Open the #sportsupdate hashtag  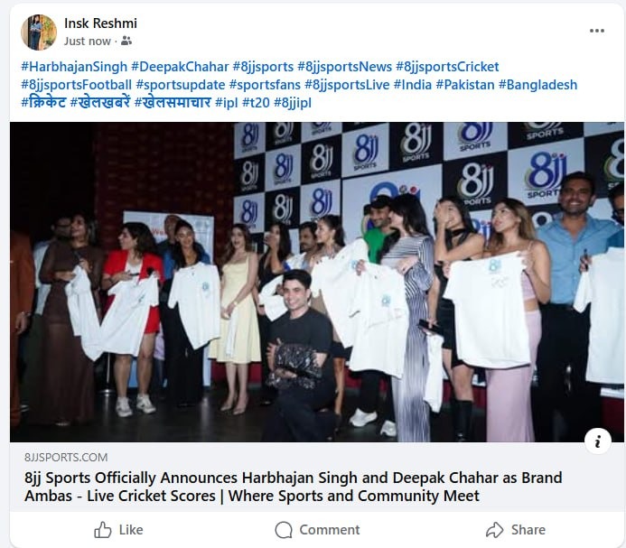point(181,85)
